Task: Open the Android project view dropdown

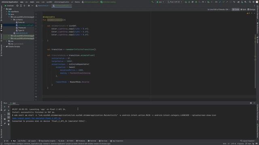Action: pos(9,6)
